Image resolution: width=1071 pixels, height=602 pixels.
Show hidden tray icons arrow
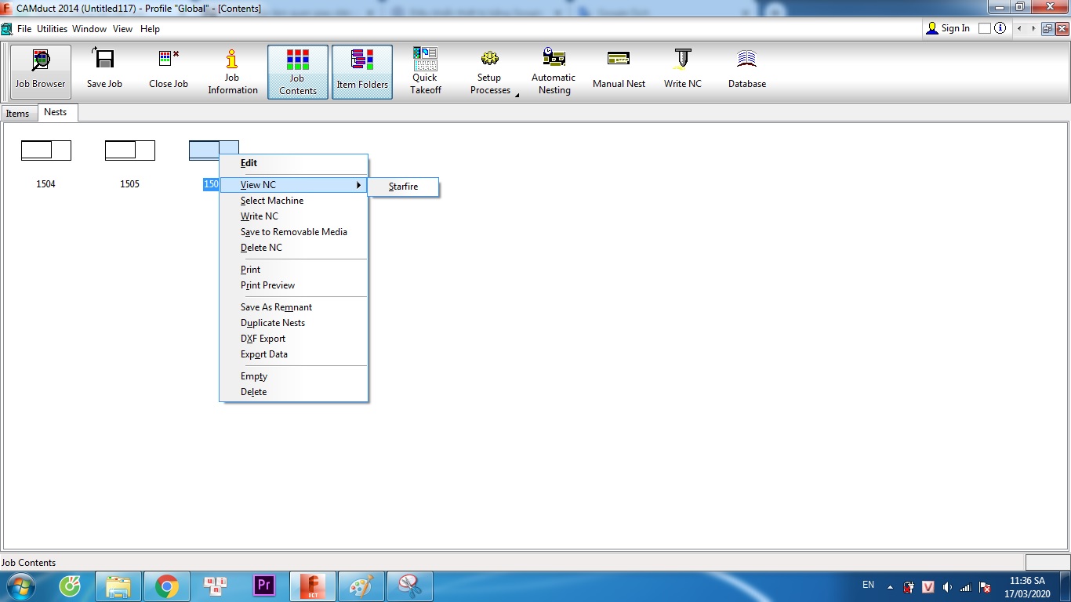click(x=890, y=586)
